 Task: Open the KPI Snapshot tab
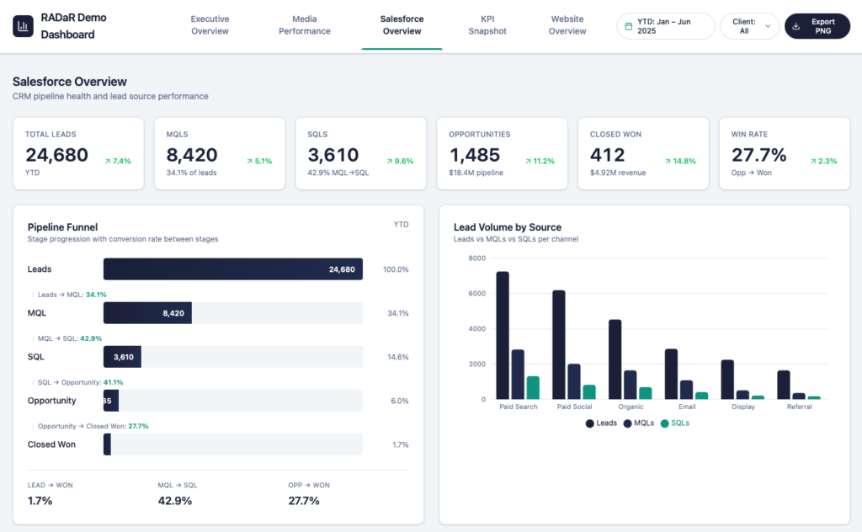(x=487, y=25)
